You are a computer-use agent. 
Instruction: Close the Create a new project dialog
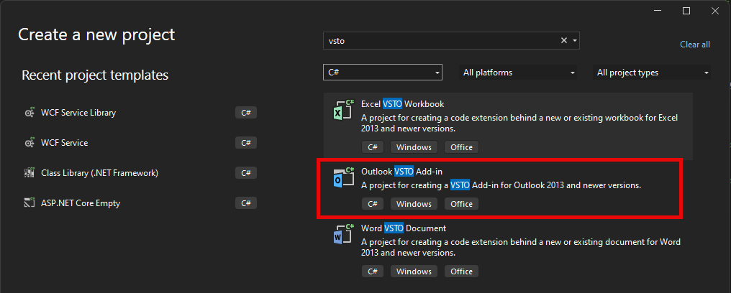[715, 11]
